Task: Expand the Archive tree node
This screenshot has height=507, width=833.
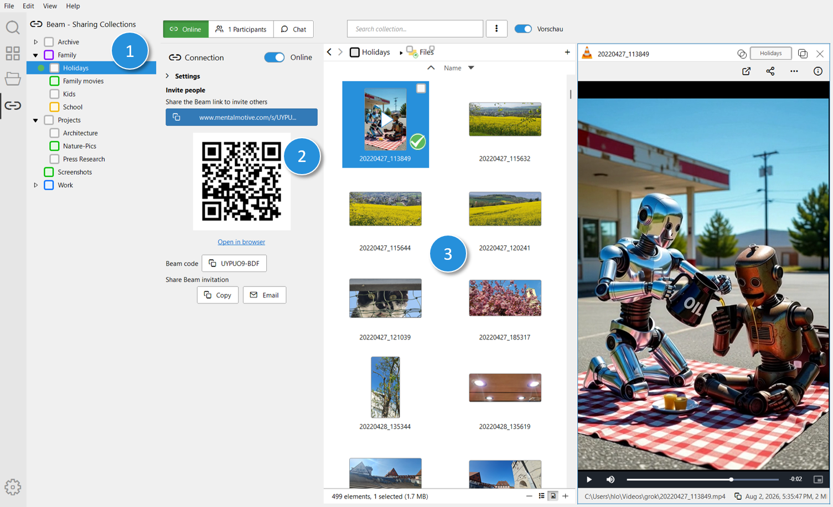Action: click(36, 42)
